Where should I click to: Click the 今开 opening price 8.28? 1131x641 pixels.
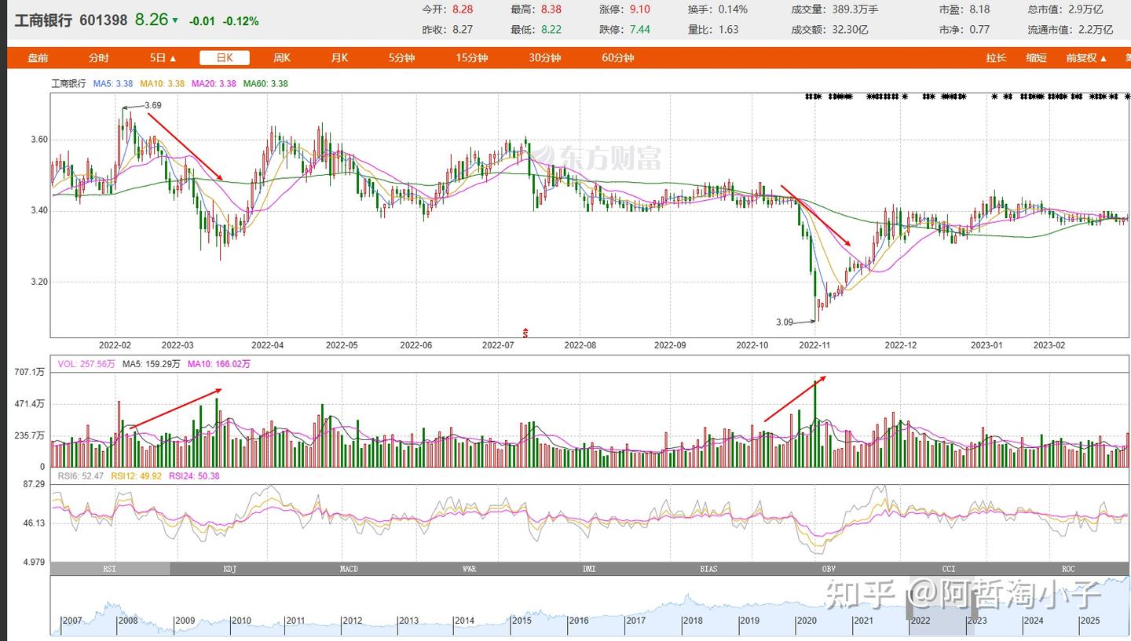click(463, 9)
